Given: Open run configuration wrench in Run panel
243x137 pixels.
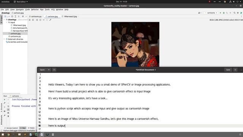Looking at the screenshot, I should [x=5, y=103].
